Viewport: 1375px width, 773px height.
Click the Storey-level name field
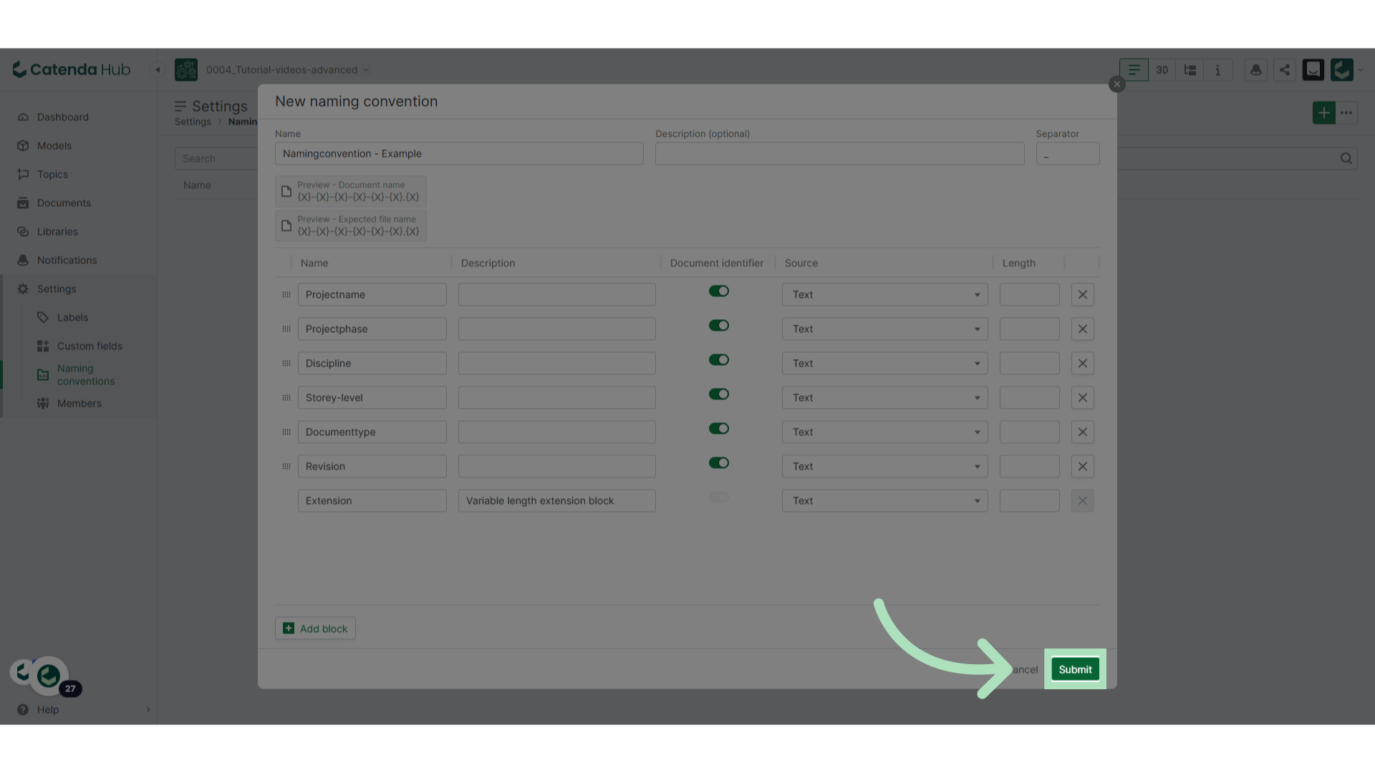click(372, 397)
